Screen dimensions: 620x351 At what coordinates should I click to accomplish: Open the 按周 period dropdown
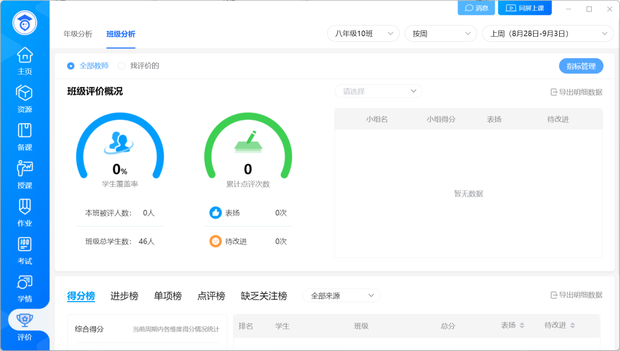pos(440,34)
